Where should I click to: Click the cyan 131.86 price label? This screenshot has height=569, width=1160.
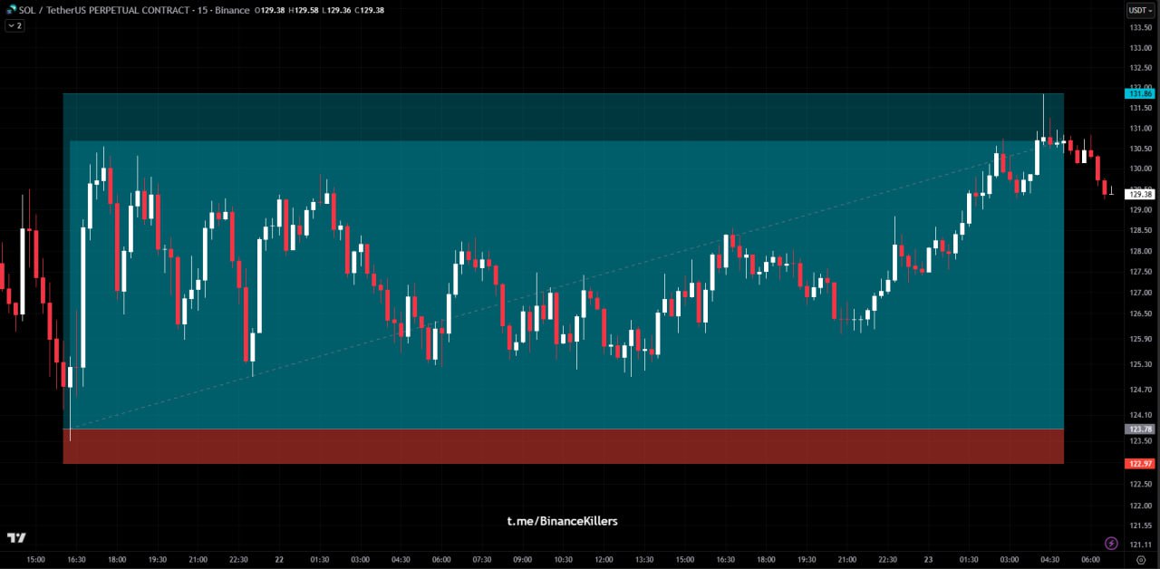coord(1139,93)
